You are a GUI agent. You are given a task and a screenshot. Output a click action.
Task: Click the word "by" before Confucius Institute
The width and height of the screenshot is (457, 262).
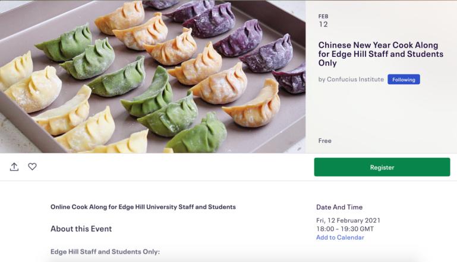322,79
